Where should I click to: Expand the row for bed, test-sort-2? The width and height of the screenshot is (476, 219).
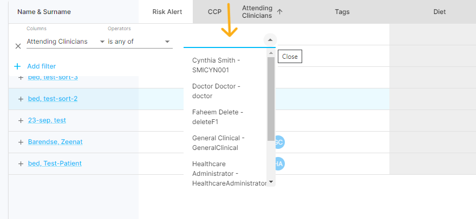(21, 99)
